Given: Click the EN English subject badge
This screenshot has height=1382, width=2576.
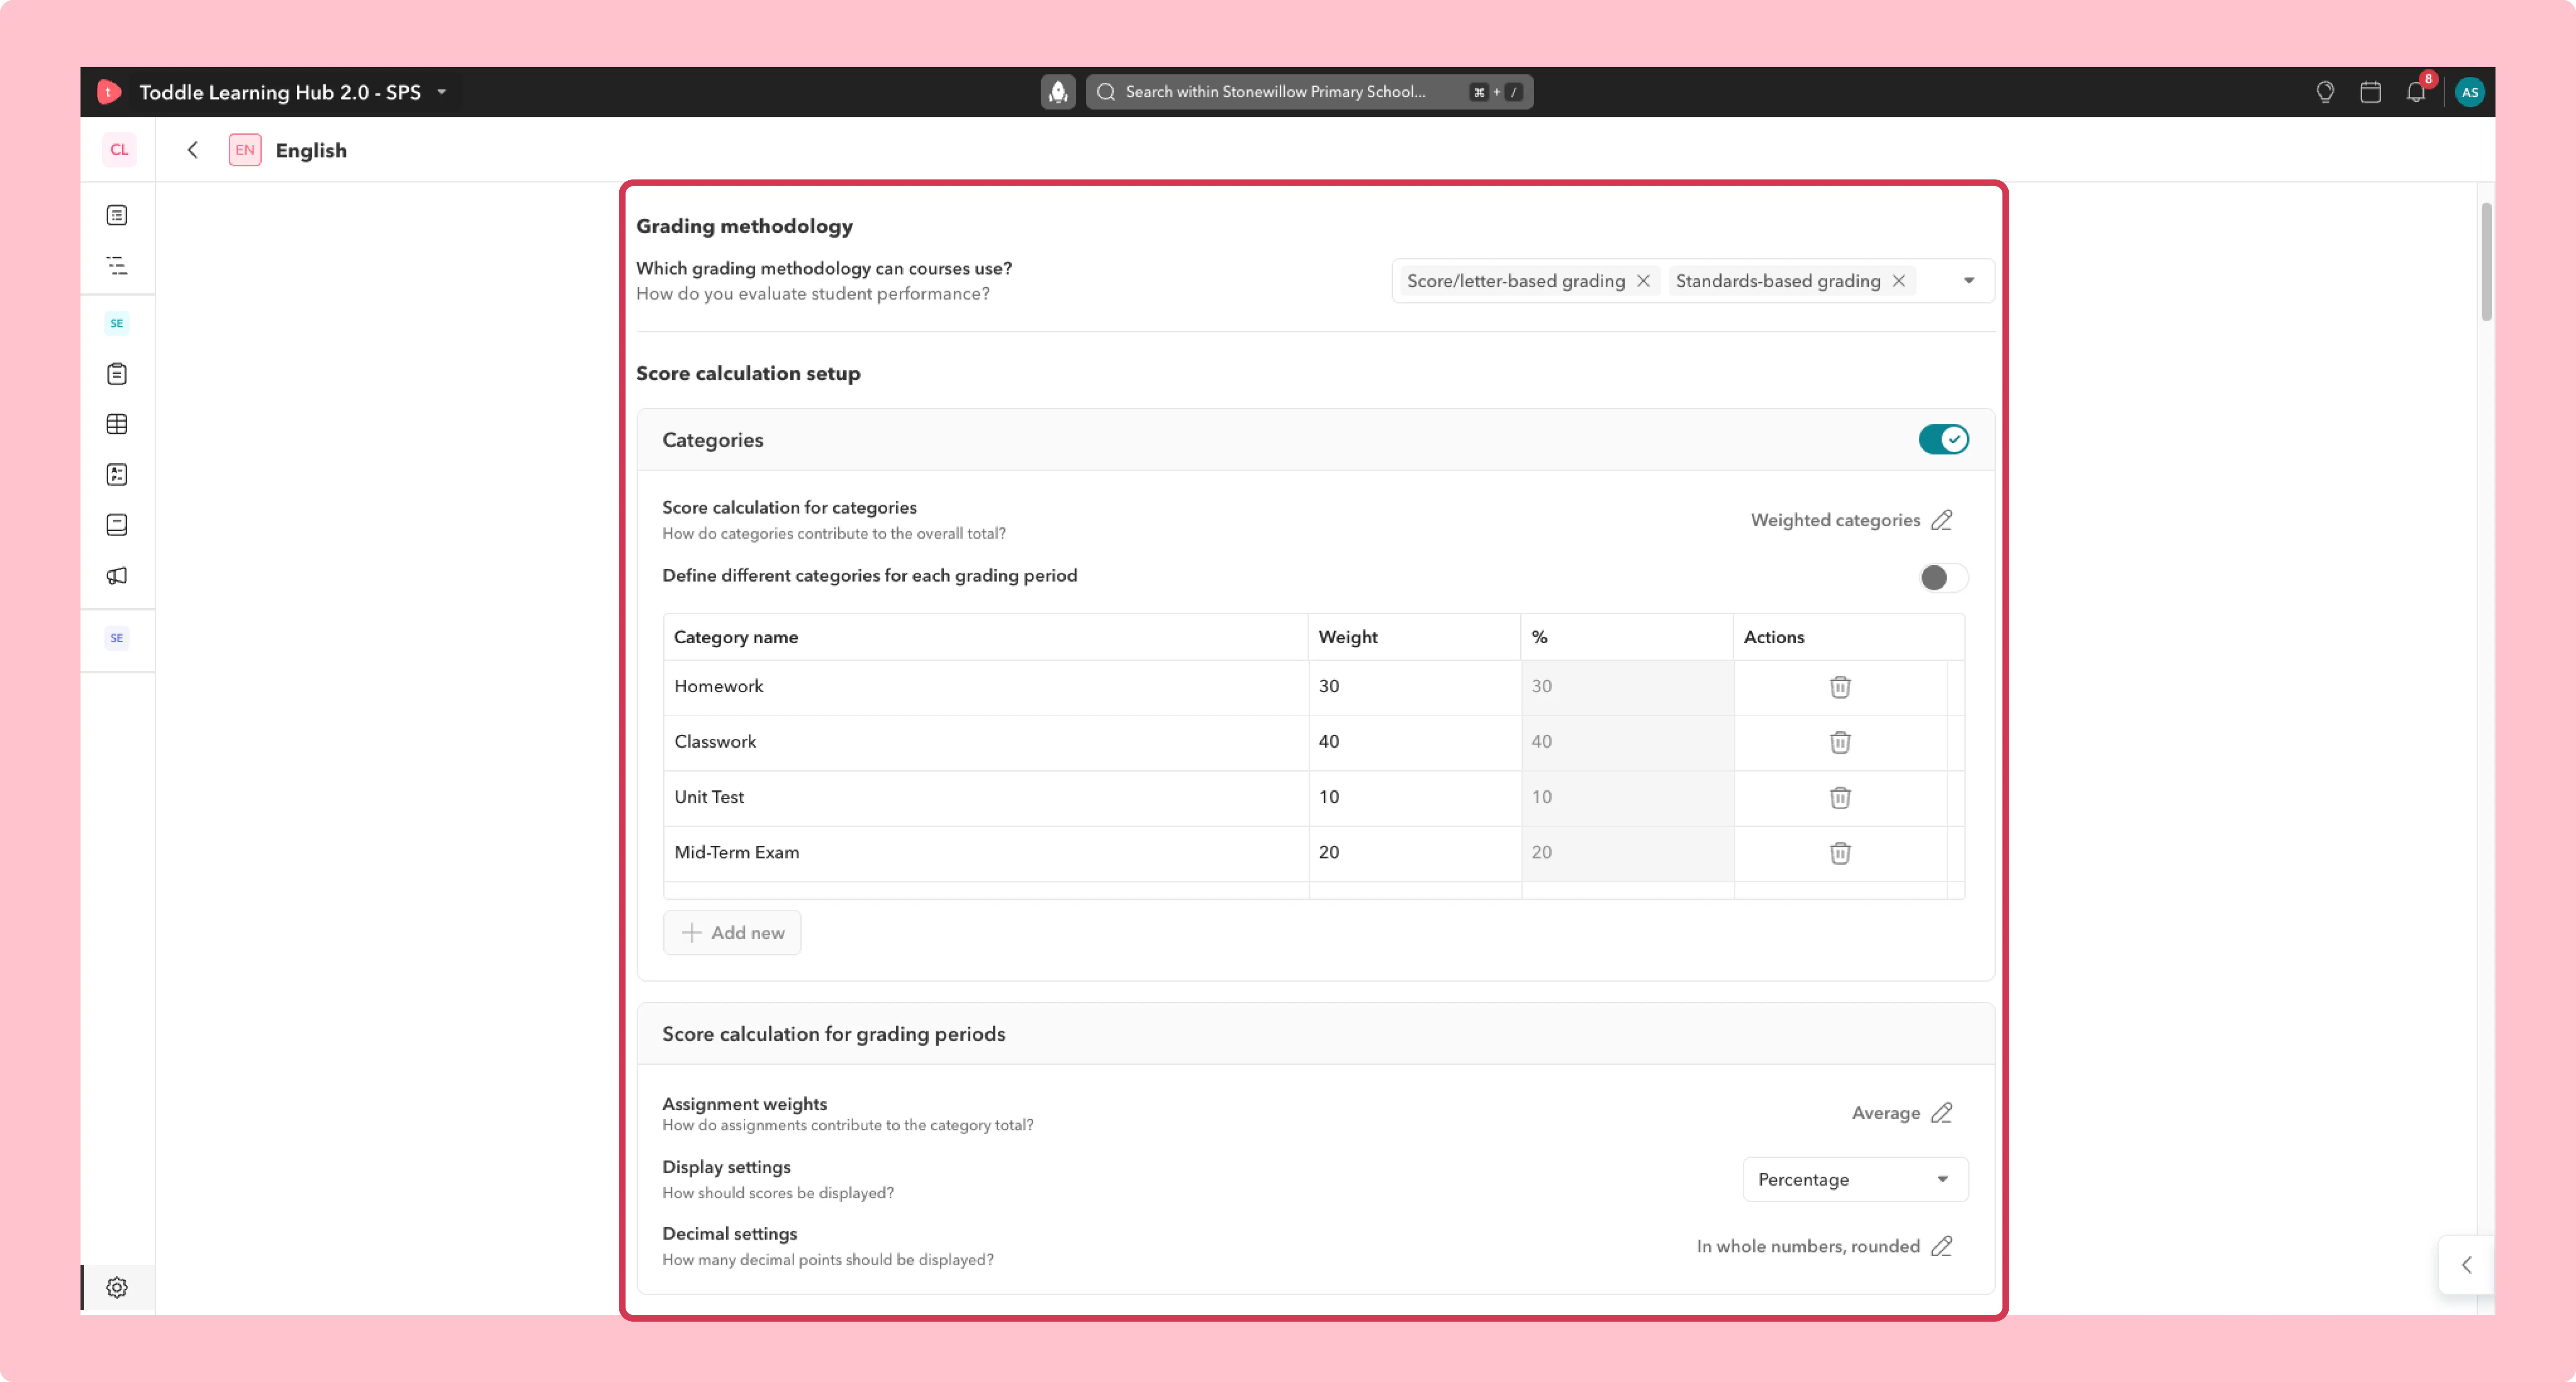Looking at the screenshot, I should [245, 150].
